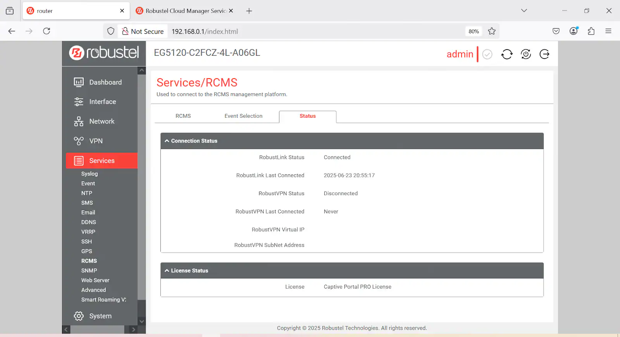Click the admin username label
This screenshot has width=620, height=337.
point(460,54)
